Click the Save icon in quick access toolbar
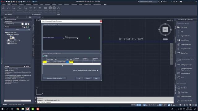 point(11,2)
